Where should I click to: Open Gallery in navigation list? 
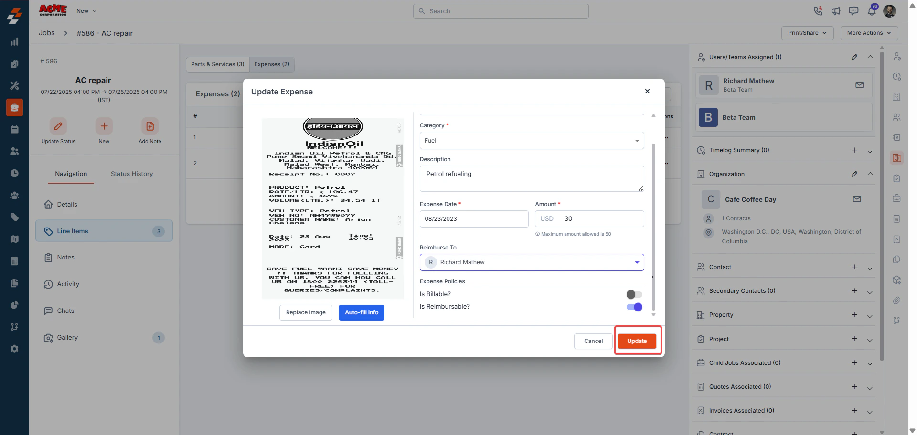tap(104, 338)
